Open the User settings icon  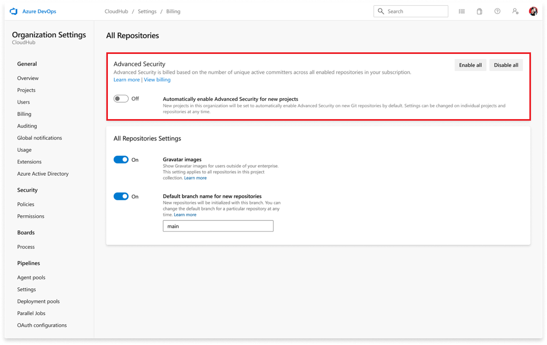coord(515,11)
